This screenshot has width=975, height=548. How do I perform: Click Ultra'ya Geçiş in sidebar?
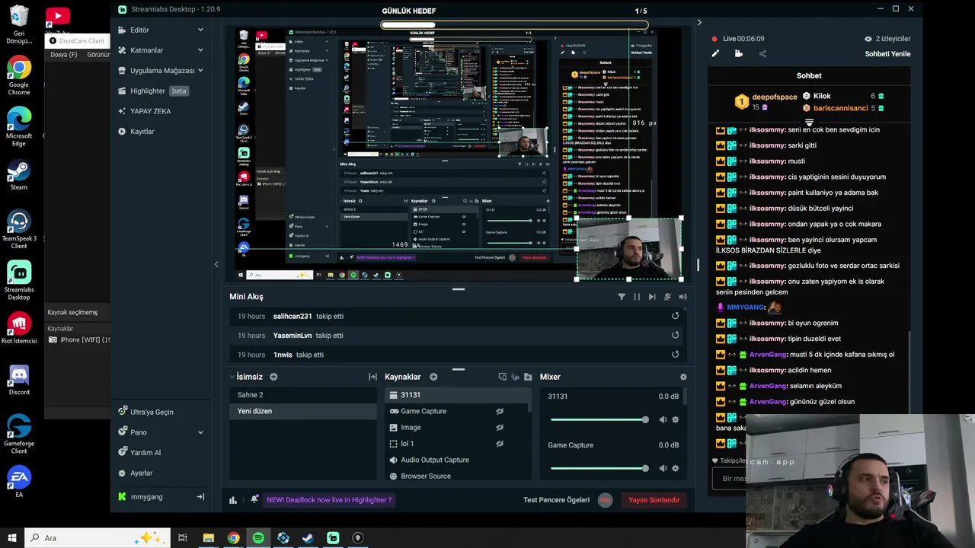[x=152, y=412]
